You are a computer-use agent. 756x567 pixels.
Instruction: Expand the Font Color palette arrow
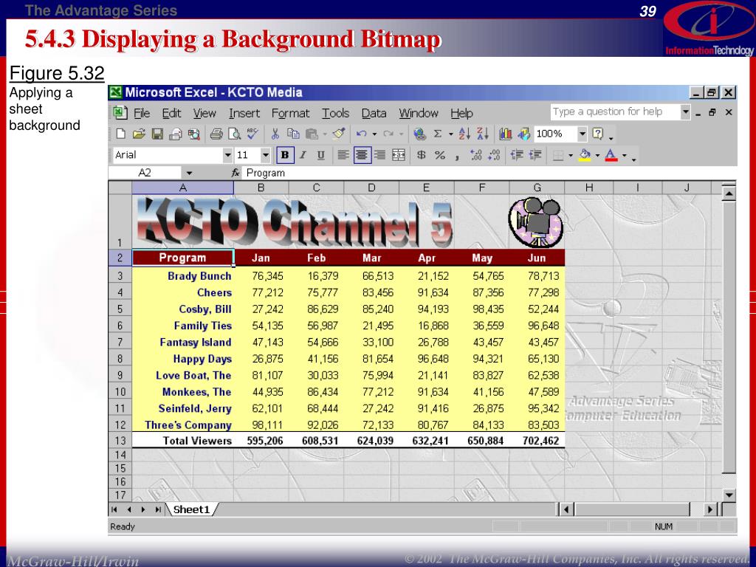tap(625, 155)
